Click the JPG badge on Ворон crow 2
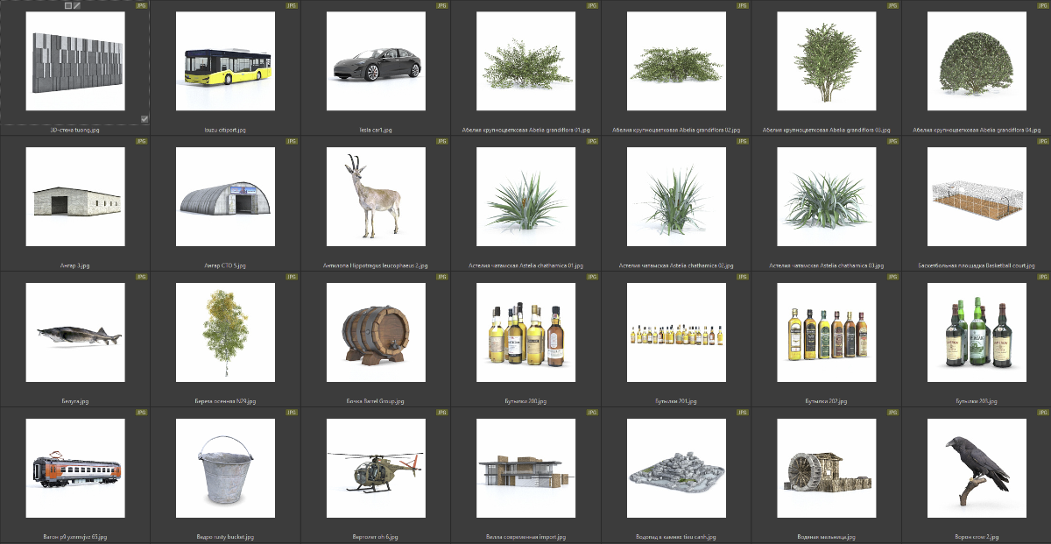 (1041, 413)
